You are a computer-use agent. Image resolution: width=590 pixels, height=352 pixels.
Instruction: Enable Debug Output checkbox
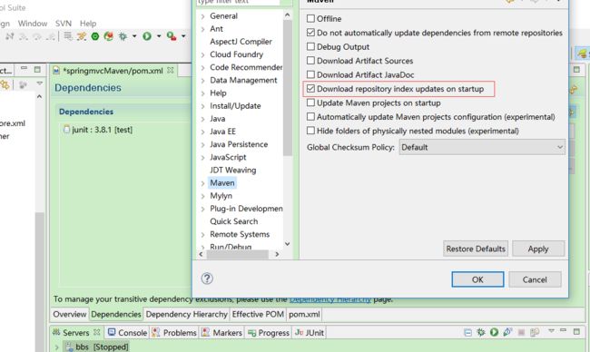coord(310,46)
